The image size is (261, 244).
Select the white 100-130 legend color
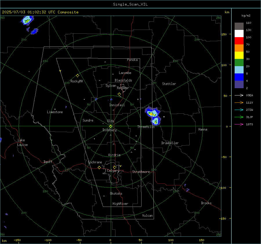[x=239, y=34]
